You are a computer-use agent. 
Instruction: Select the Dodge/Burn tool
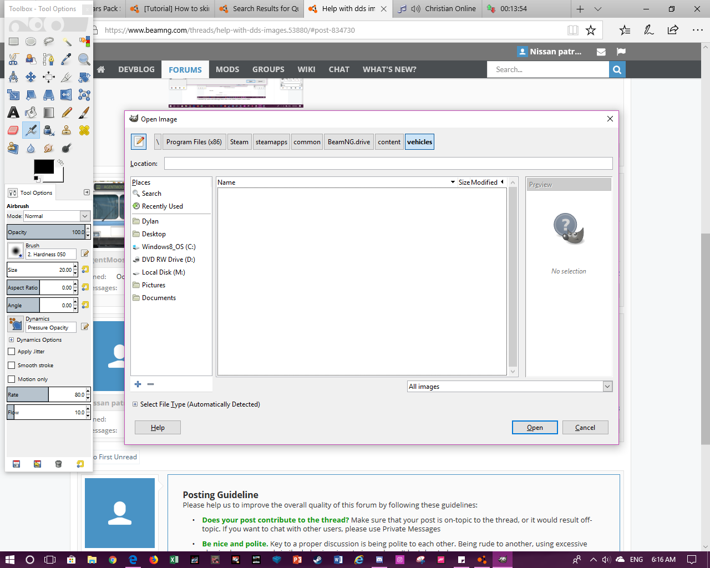point(67,148)
